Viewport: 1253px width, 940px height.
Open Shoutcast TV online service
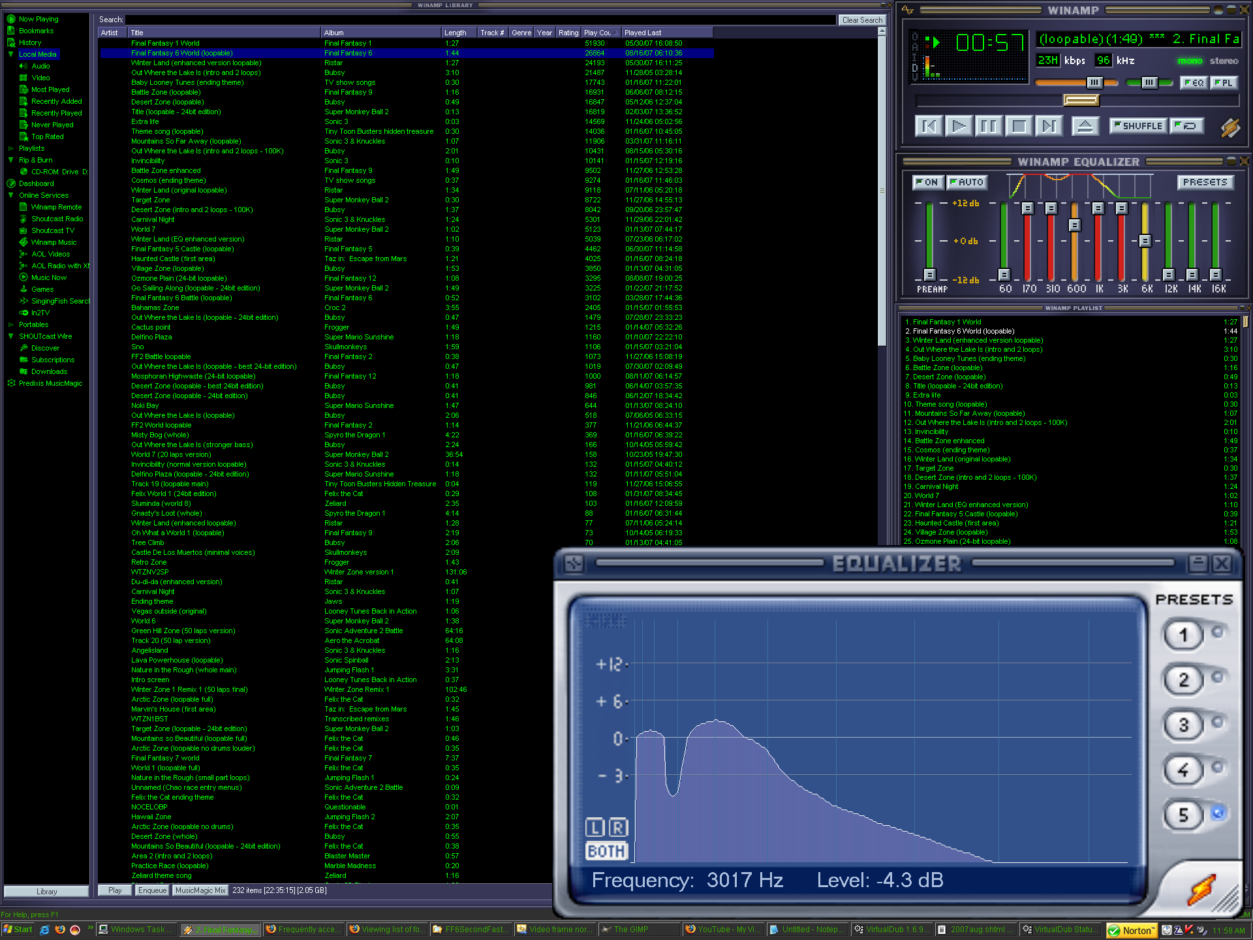(x=53, y=230)
